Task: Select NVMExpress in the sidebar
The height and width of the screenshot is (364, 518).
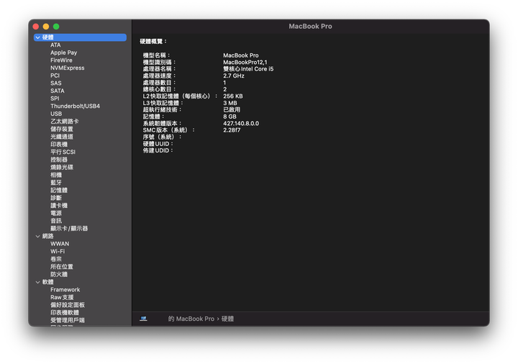Action: click(68, 68)
